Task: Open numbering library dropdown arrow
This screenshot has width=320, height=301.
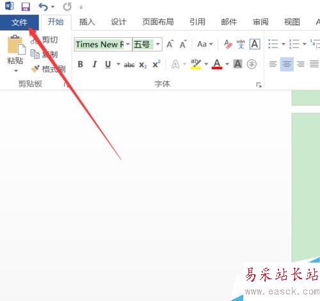Action: [305, 44]
